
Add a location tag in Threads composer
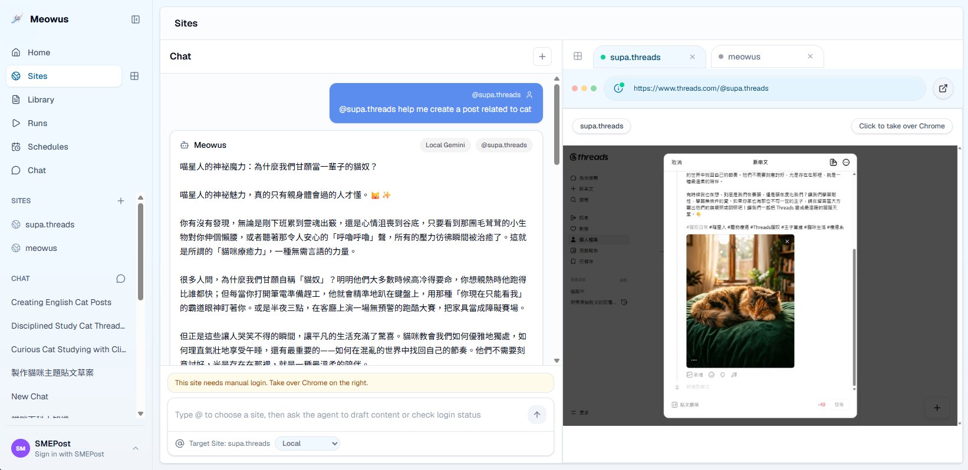click(723, 375)
